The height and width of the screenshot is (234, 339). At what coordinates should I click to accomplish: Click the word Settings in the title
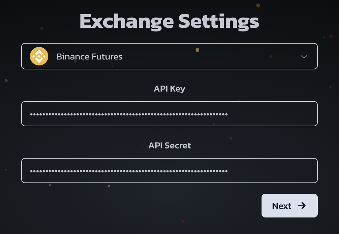point(219,21)
